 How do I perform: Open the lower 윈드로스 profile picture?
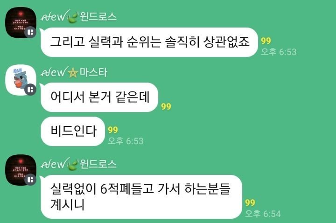[21, 170]
